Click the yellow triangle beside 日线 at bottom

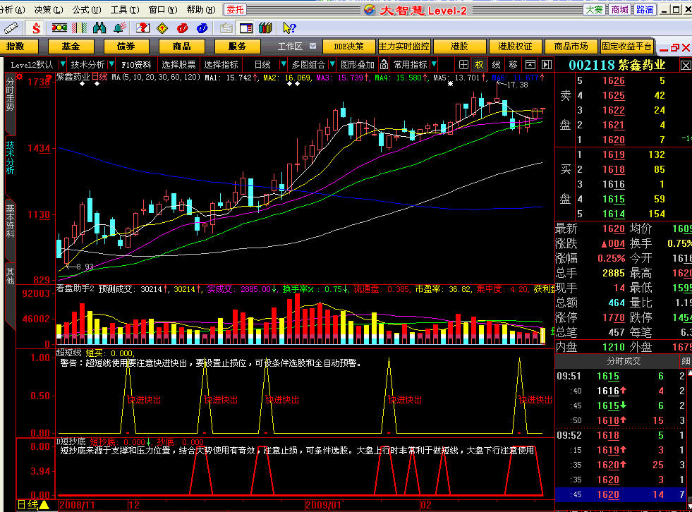(44, 504)
